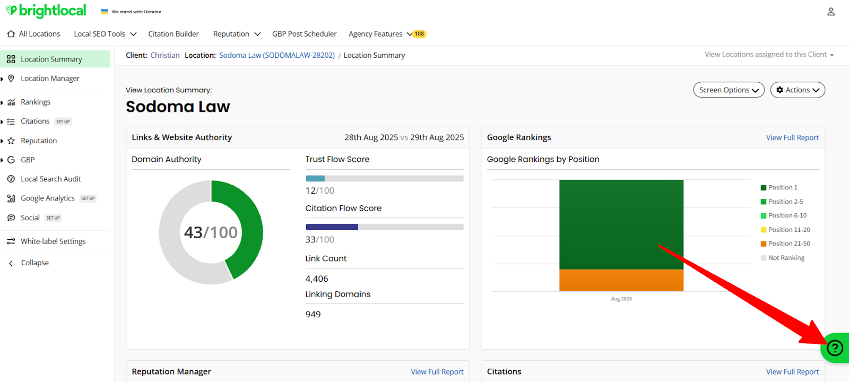Image resolution: width=849 pixels, height=382 pixels.
Task: Click the All Locations home icon
Action: (x=11, y=34)
